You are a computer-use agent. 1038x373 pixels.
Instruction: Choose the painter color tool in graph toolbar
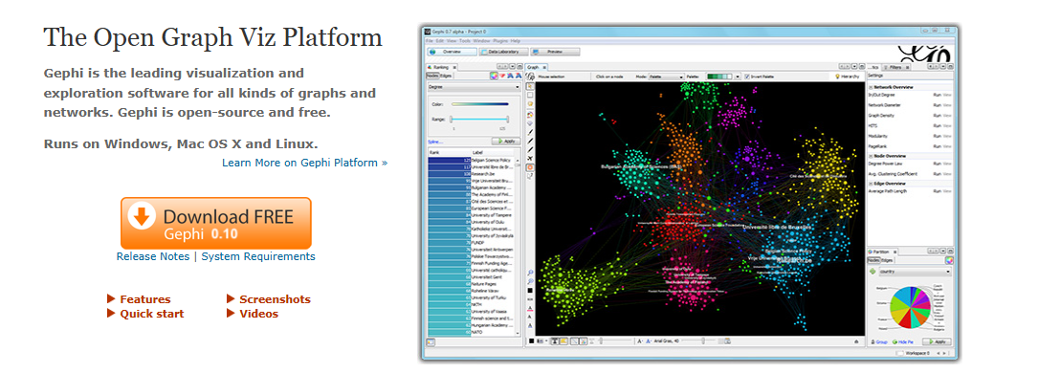530,114
